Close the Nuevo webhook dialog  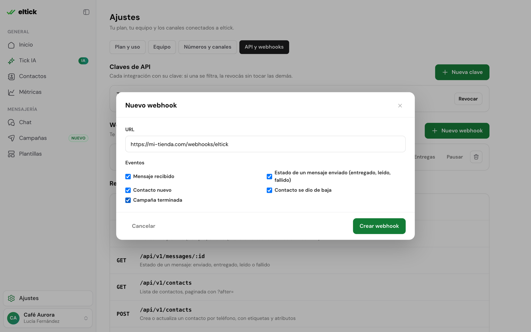point(400,106)
